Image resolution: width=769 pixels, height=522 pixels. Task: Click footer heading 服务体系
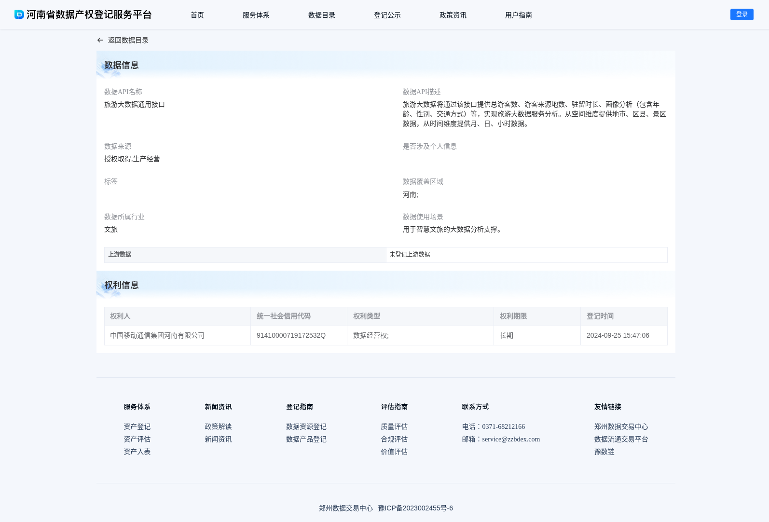click(x=137, y=407)
